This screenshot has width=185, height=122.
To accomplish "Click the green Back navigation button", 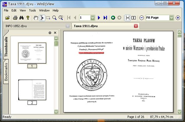I will tap(113, 18).
